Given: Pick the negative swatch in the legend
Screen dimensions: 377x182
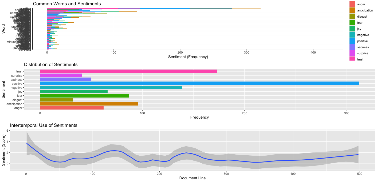Looking at the screenshot, I should [x=352, y=35].
